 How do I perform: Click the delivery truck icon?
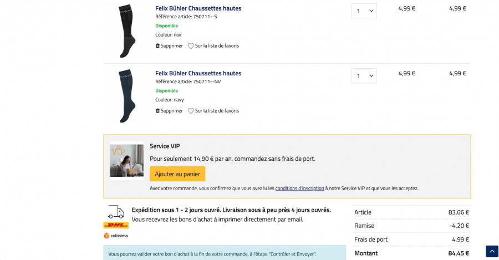pyautogui.click(x=116, y=212)
